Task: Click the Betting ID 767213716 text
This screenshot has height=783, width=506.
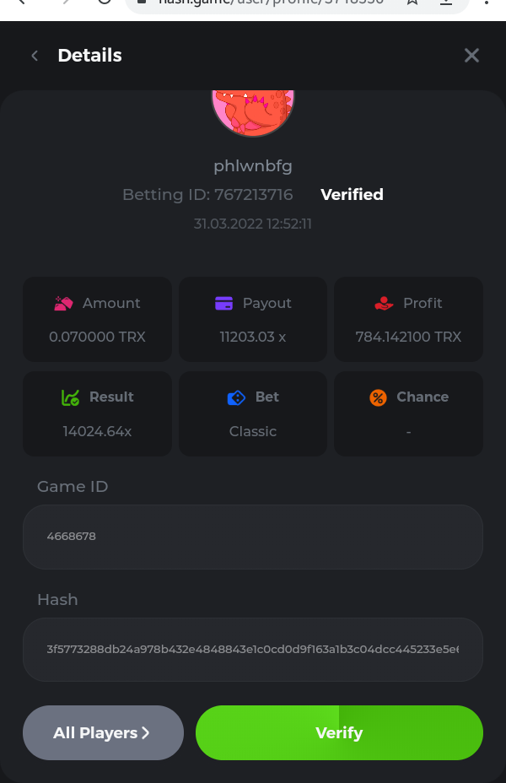Action: click(207, 195)
